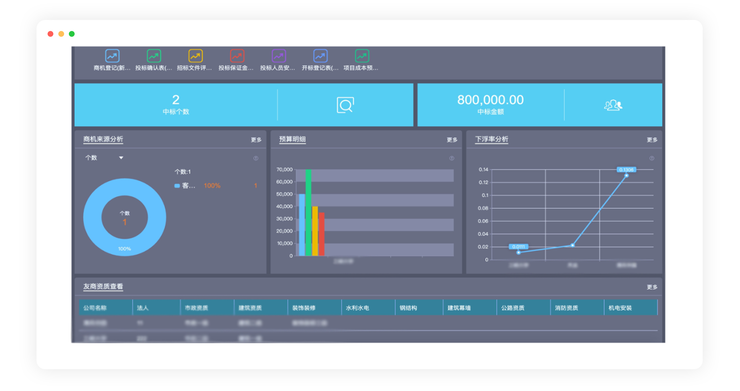Toggle the blue 客 legend swatch

point(177,186)
